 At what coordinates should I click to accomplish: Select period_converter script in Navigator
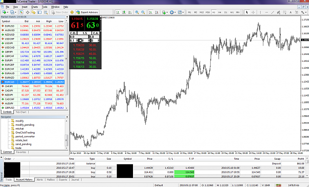click(25, 137)
